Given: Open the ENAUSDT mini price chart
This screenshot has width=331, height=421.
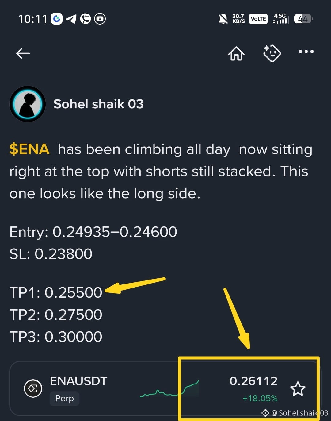Looking at the screenshot, I should click(x=169, y=389).
